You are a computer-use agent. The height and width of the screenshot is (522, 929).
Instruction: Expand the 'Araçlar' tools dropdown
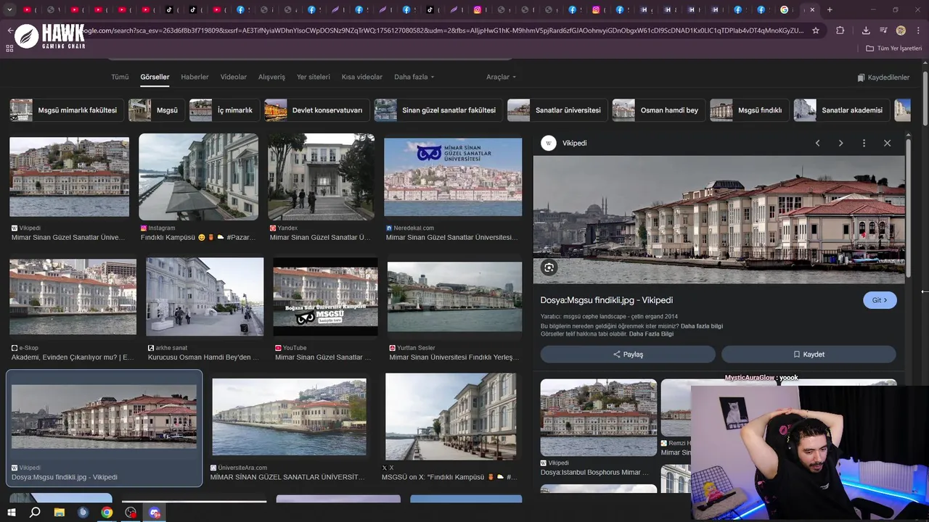tap(501, 77)
